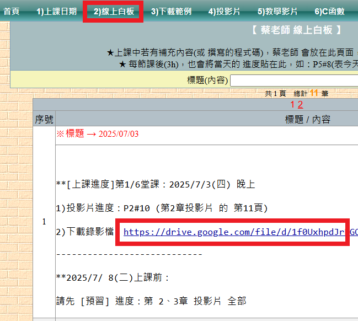Go to page 2 of the results
Viewport: 358px width, 321px height.
pos(300,104)
